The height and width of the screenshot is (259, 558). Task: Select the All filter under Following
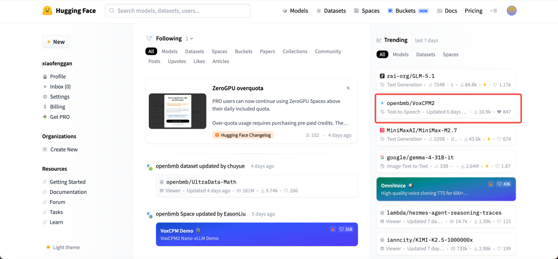pyautogui.click(x=151, y=51)
